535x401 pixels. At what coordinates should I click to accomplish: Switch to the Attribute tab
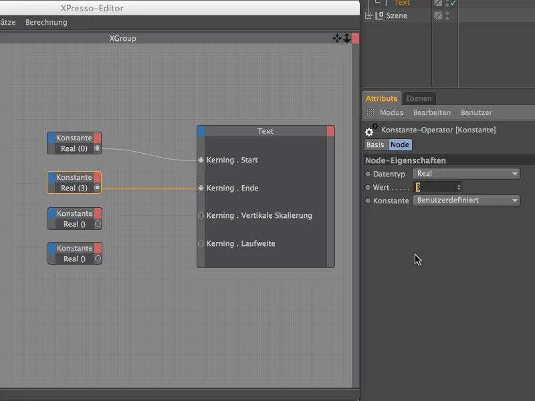pos(381,98)
